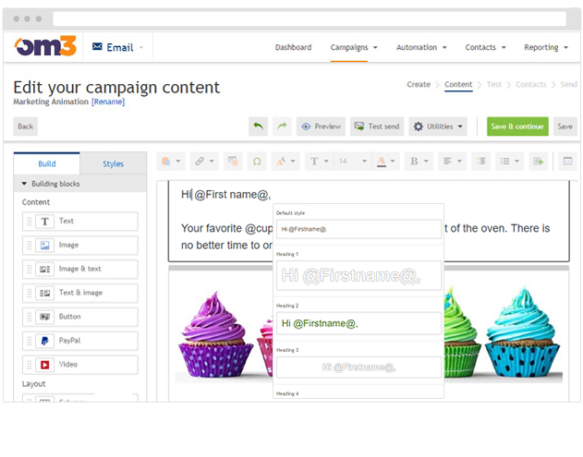Click the blue cupcake image

point(522,331)
